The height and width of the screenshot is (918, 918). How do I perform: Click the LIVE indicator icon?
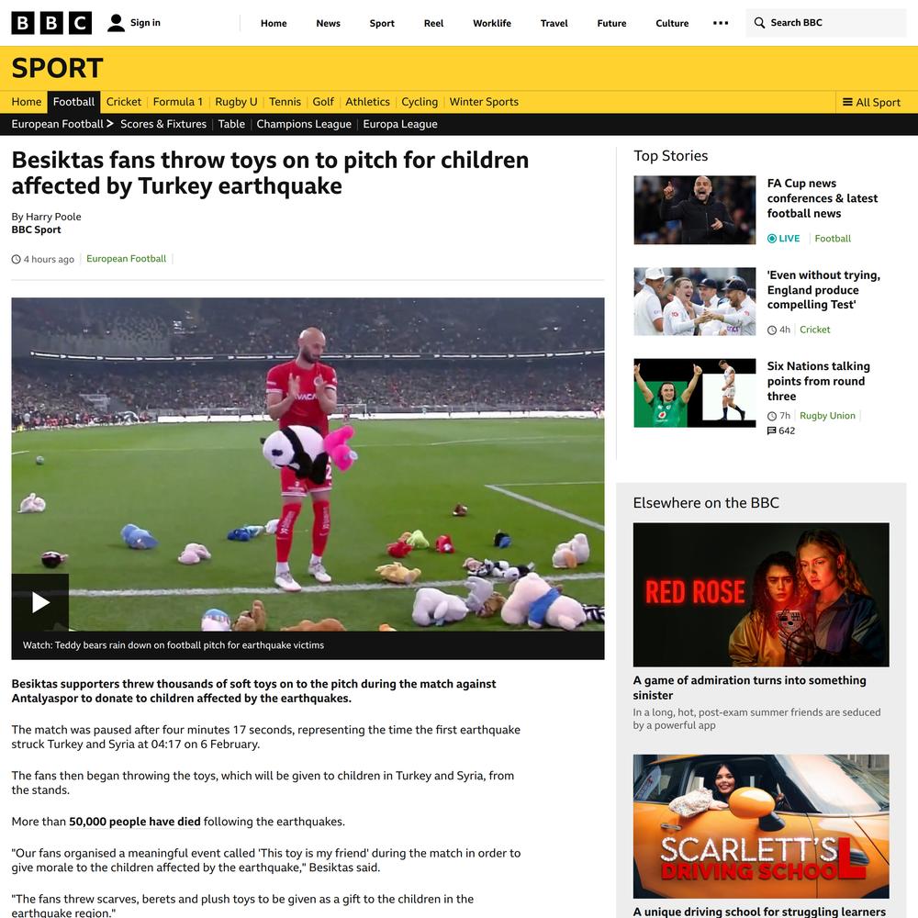pyautogui.click(x=772, y=239)
